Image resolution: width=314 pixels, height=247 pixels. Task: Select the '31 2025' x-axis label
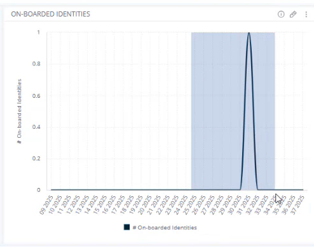[x=243, y=205]
